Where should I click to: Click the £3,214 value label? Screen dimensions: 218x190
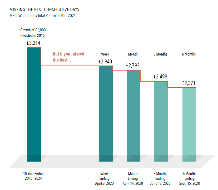coord(34,43)
